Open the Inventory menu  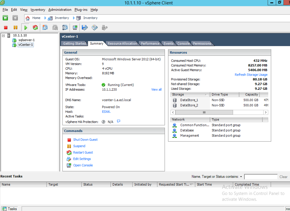[x=38, y=10]
